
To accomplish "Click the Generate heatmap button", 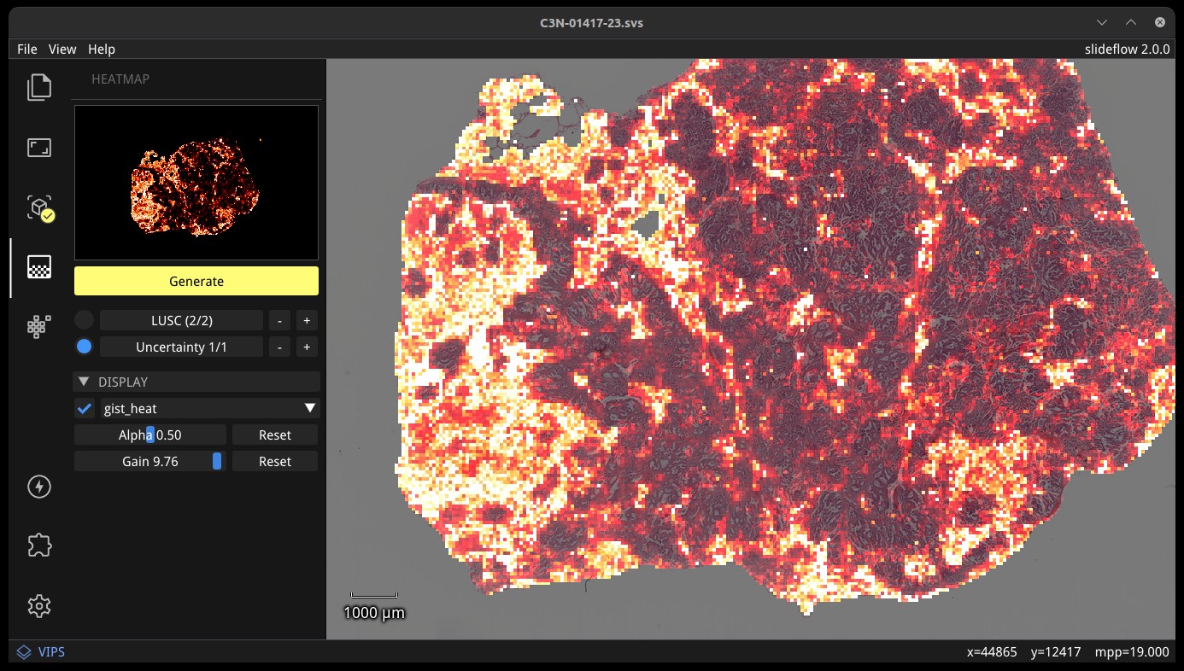I will 196,281.
